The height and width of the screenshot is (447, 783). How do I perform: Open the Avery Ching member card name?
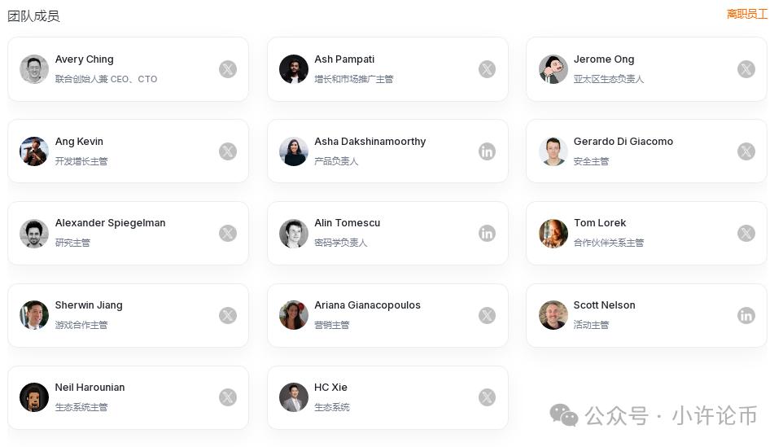tap(85, 59)
